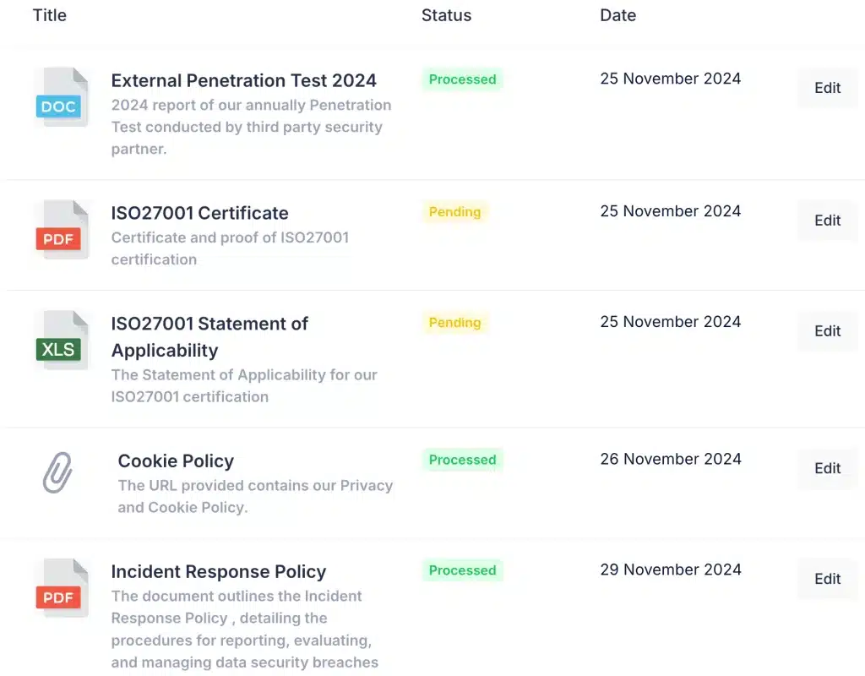Open the ISO27001 Certificate title
Screen dimensions: 865x676
click(199, 213)
